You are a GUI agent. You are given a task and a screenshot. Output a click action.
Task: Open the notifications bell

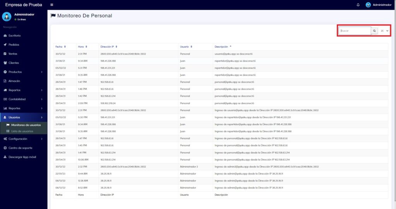click(358, 5)
